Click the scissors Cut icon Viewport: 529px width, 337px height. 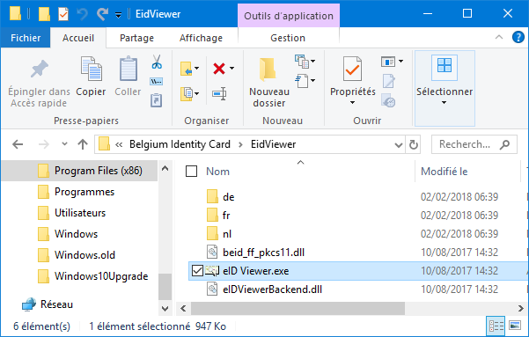[x=156, y=62]
